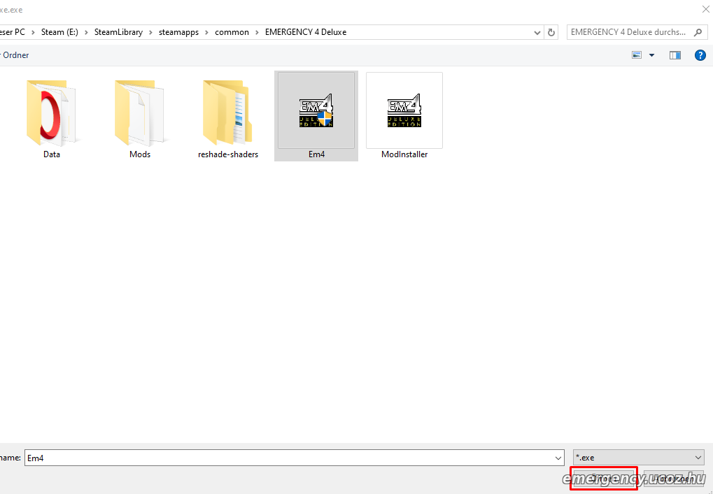Select EMERGENCY 4 Deluxe breadcrumb
The image size is (713, 494).
click(306, 32)
